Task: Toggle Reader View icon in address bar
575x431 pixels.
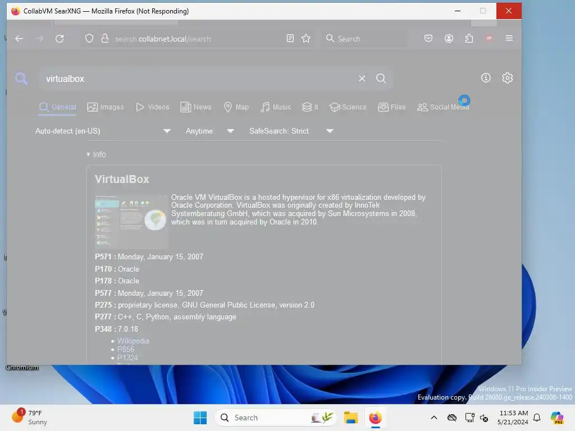Action: [290, 39]
